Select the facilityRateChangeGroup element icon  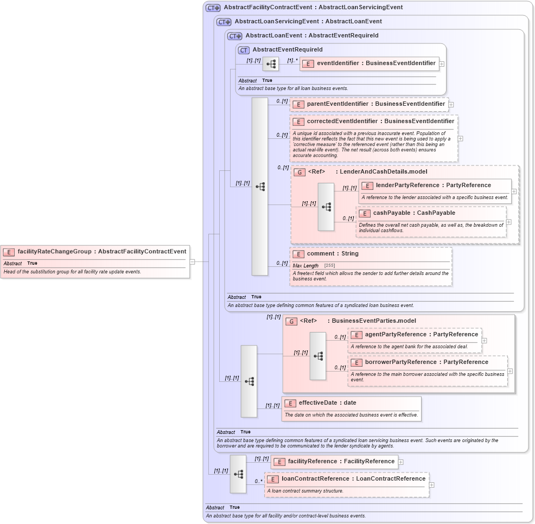[x=8, y=251]
